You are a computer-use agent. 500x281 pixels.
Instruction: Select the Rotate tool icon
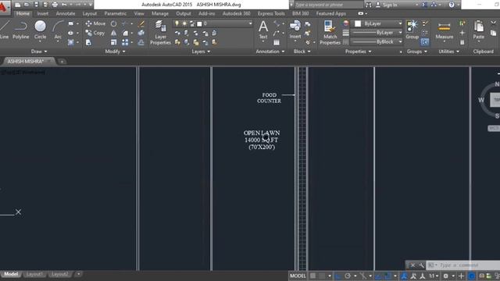tap(113, 23)
